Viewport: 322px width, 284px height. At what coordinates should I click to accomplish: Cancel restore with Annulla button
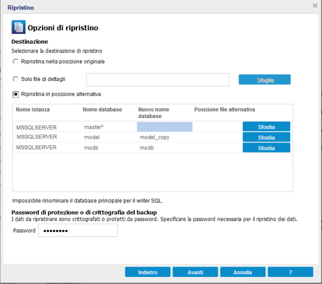[x=243, y=272]
